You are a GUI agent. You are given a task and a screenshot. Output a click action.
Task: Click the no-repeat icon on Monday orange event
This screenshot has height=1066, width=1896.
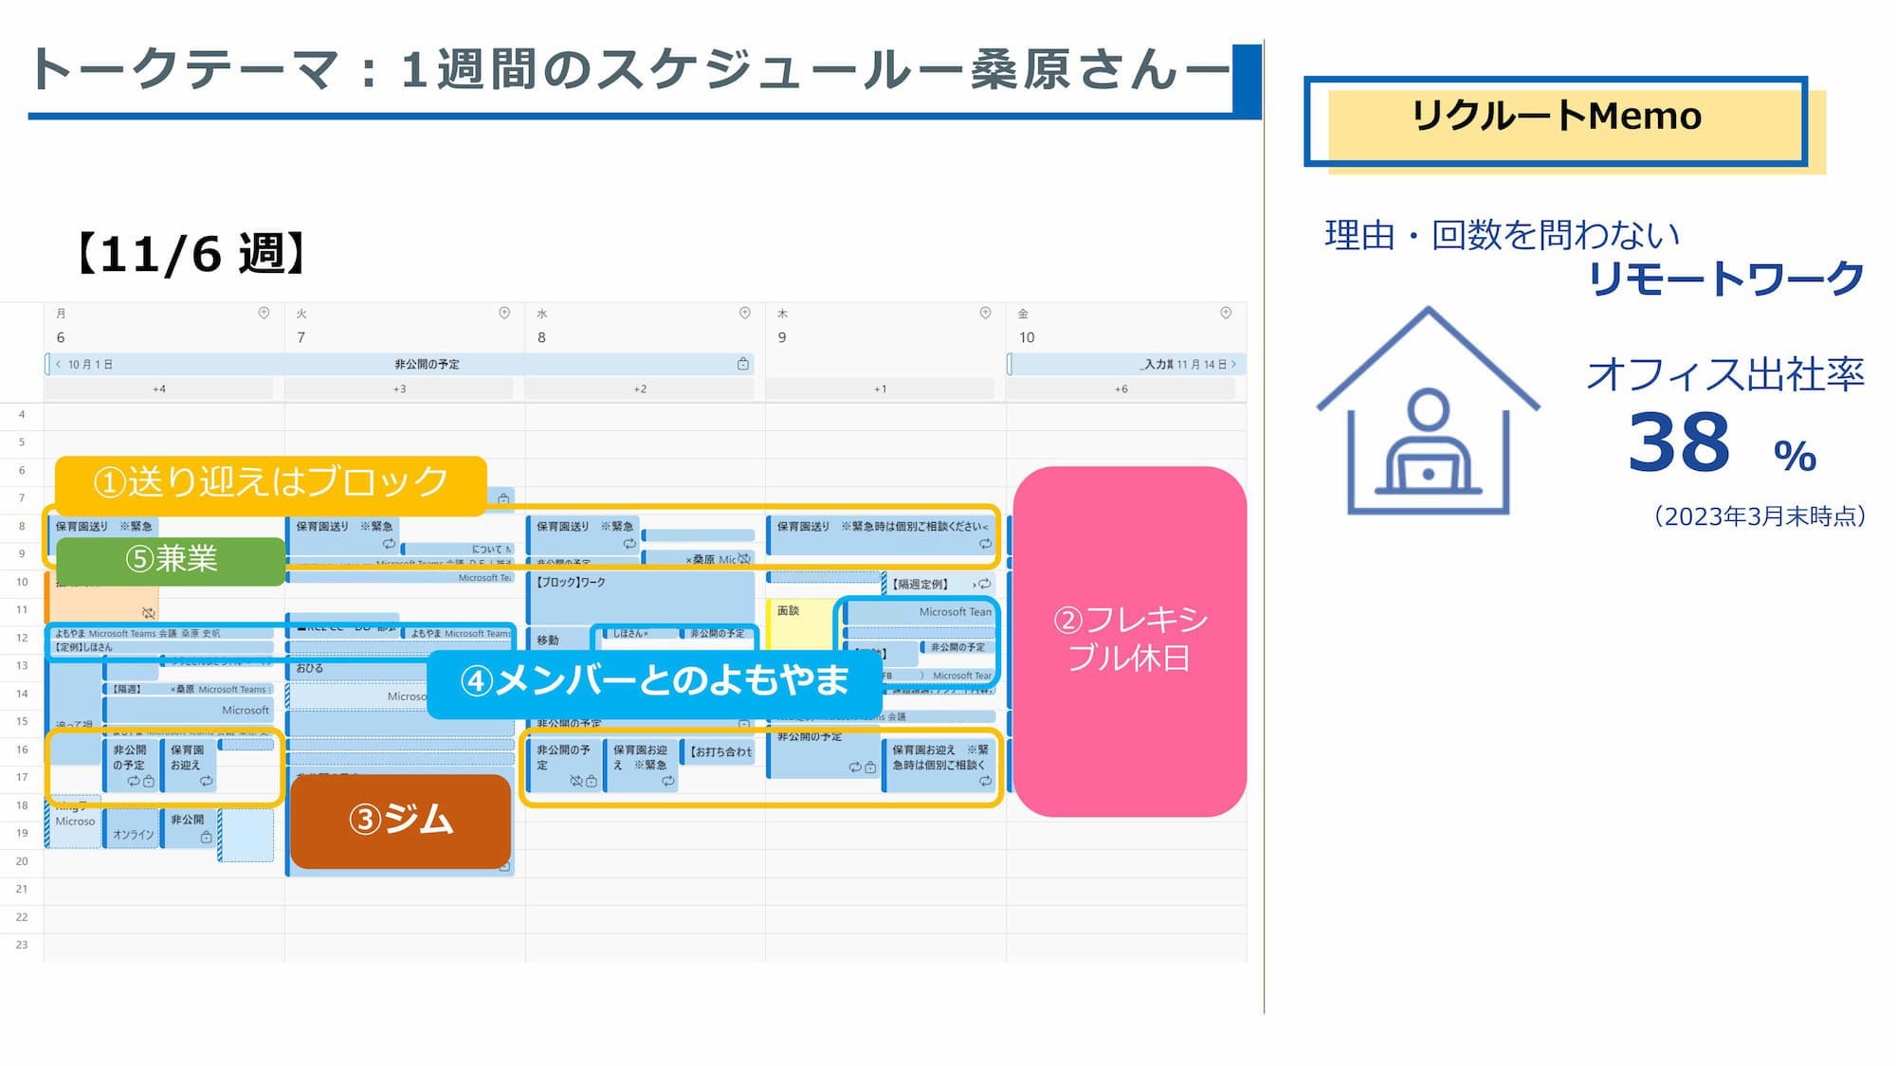click(148, 613)
